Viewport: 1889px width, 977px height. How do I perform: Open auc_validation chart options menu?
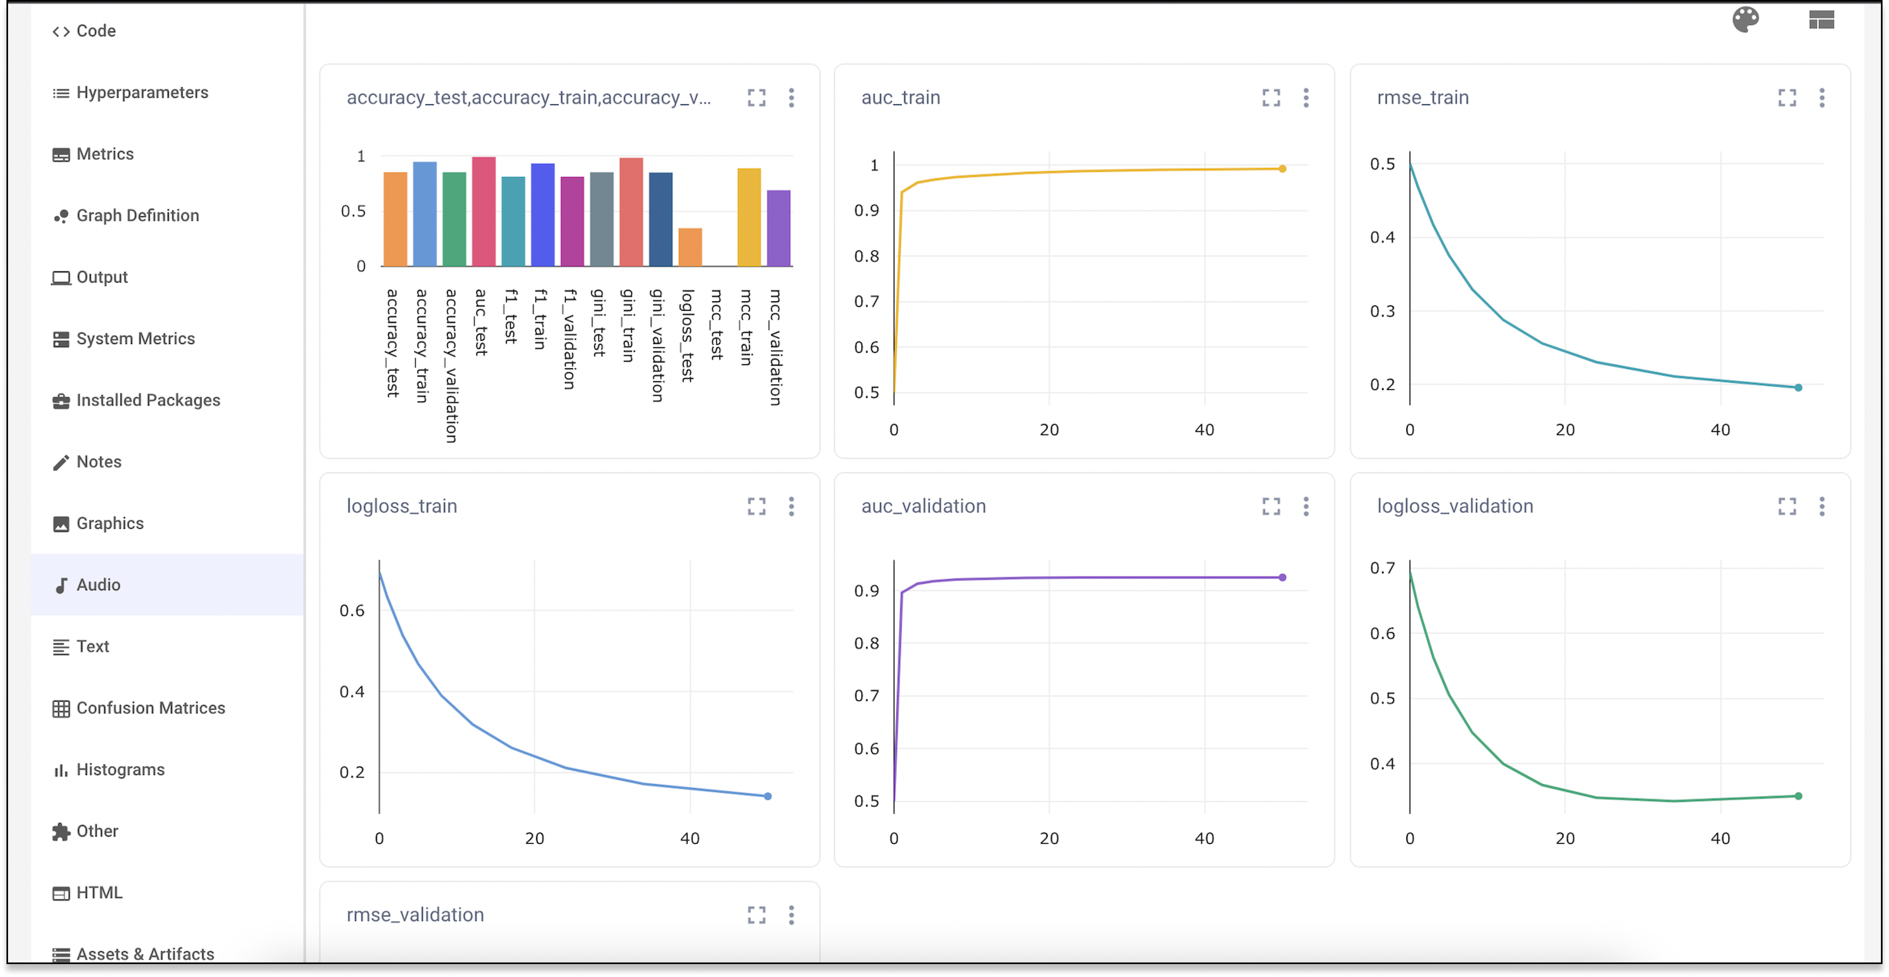click(1306, 506)
